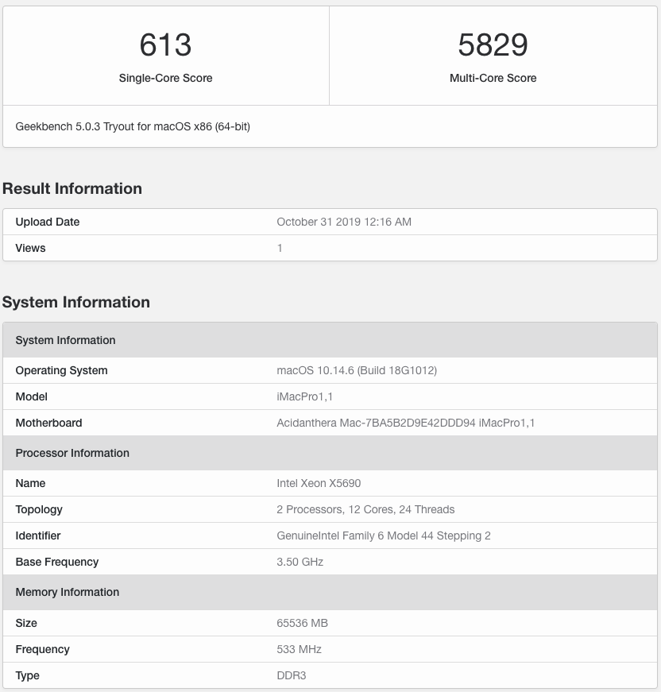The image size is (661, 692).
Task: Click the Geekbench 5.0.3 Tryout version text
Action: pos(133,126)
